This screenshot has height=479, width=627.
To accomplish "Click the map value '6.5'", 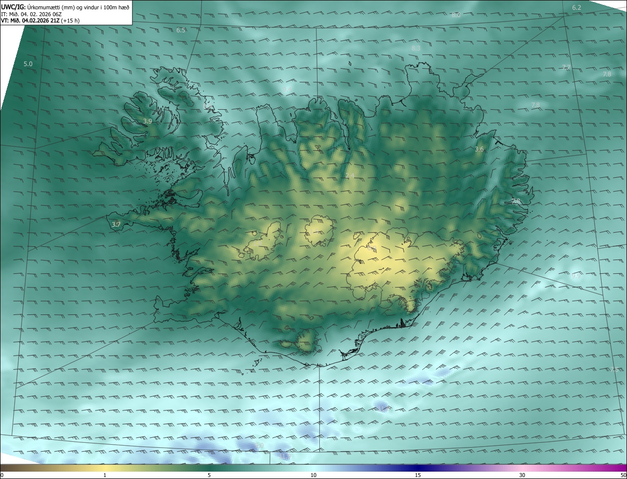I will (181, 30).
